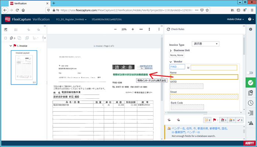Send task to next stage icon
257x147 pixels.
coord(251,113)
